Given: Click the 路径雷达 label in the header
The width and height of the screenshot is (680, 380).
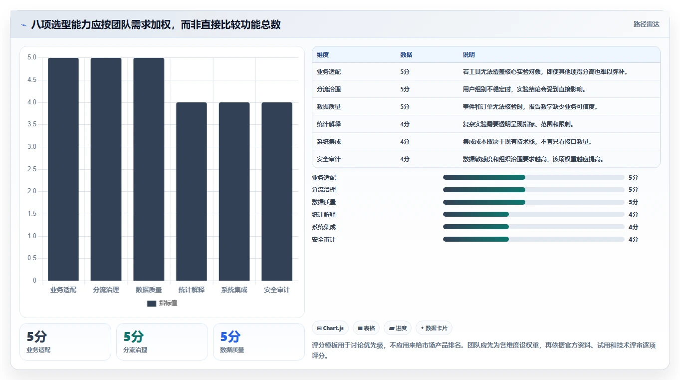Looking at the screenshot, I should click(647, 24).
